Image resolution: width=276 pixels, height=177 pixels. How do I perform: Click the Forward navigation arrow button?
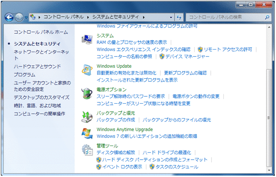[x=19, y=17]
